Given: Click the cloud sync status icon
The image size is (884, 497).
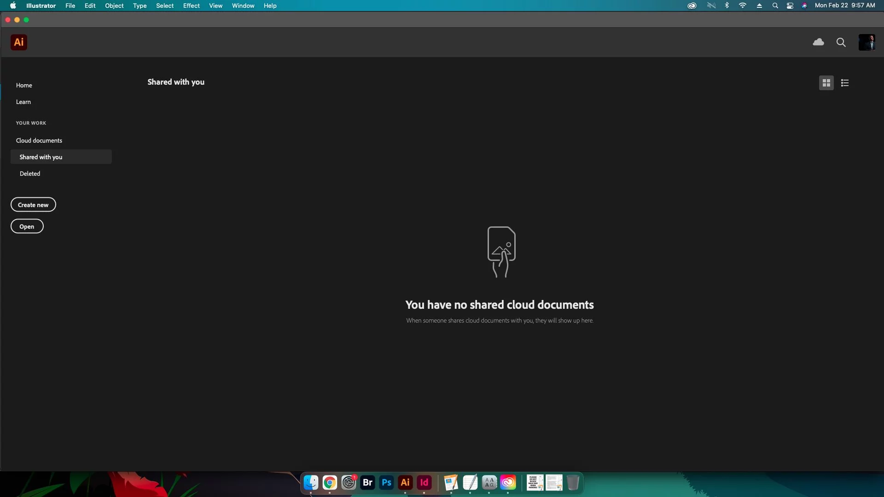Looking at the screenshot, I should (819, 42).
